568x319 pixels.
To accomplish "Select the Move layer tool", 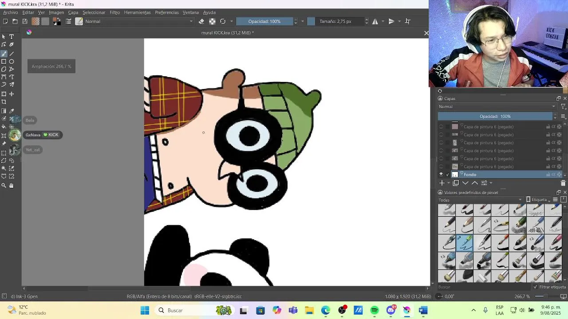I will pos(12,94).
